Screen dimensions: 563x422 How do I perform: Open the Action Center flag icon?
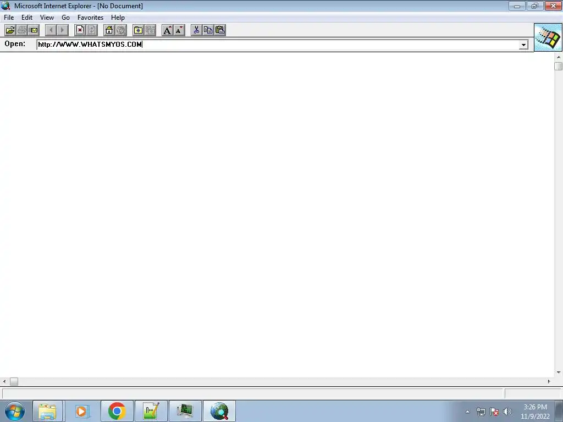coord(494,412)
